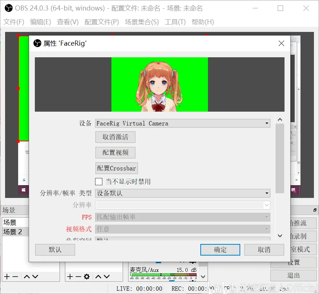This screenshot has height=294, width=319.
Task: Click the 默认 button to reset defaults
Action: point(55,250)
